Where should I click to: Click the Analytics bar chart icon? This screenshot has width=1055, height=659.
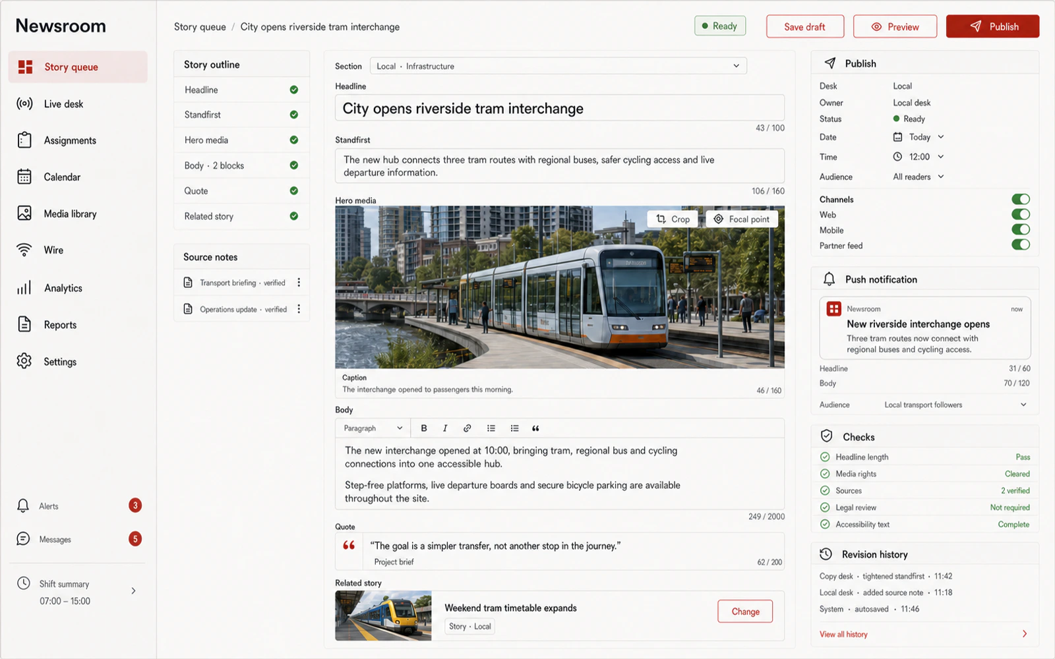click(x=24, y=288)
